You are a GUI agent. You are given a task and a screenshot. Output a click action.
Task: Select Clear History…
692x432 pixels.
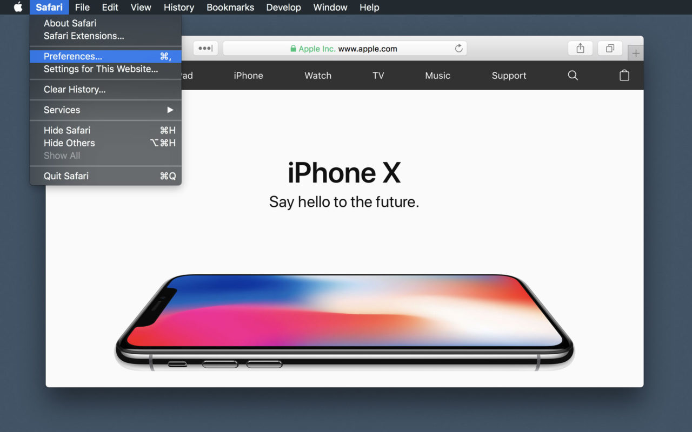(105, 90)
